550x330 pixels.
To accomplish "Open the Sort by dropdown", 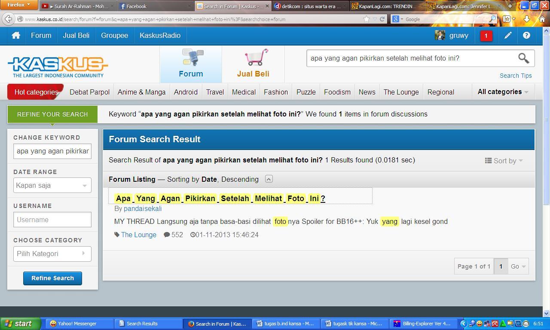I will click(x=504, y=161).
